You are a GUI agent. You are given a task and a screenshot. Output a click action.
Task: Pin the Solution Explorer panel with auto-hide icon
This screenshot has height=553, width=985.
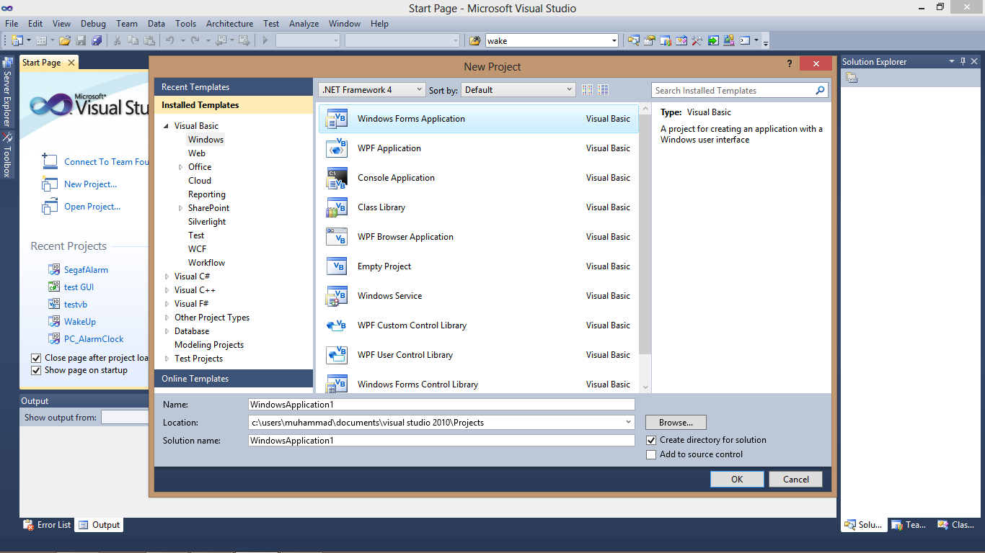pos(963,62)
